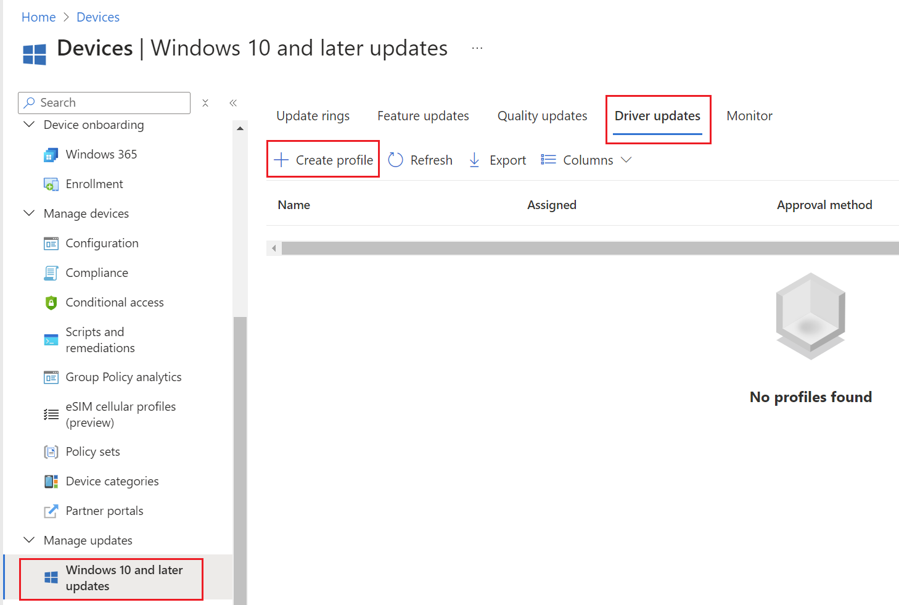Select Conditional access shield icon
The width and height of the screenshot is (899, 605).
pyautogui.click(x=51, y=303)
